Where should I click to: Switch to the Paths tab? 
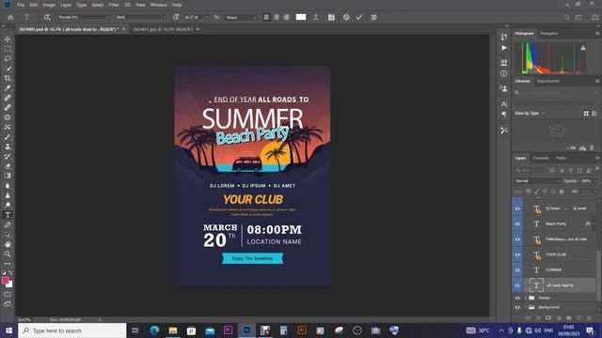click(x=561, y=158)
